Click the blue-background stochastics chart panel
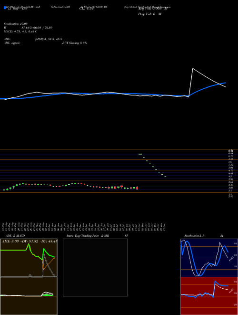Screen dimensions: 238x315 (x=209, y=258)
